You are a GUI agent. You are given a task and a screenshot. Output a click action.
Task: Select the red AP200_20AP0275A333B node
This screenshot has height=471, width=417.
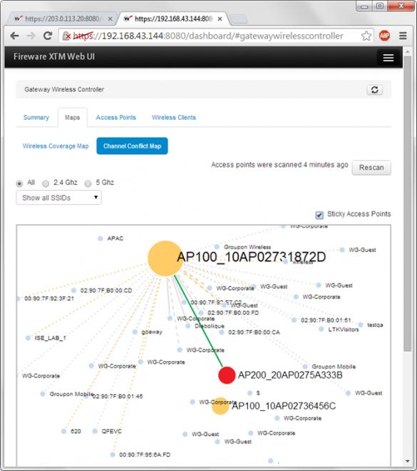point(227,375)
